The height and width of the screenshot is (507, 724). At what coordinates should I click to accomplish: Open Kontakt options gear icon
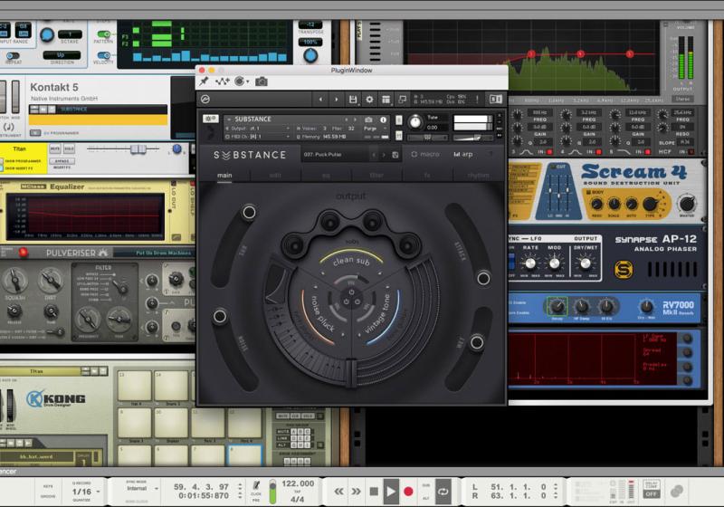pyautogui.click(x=369, y=100)
